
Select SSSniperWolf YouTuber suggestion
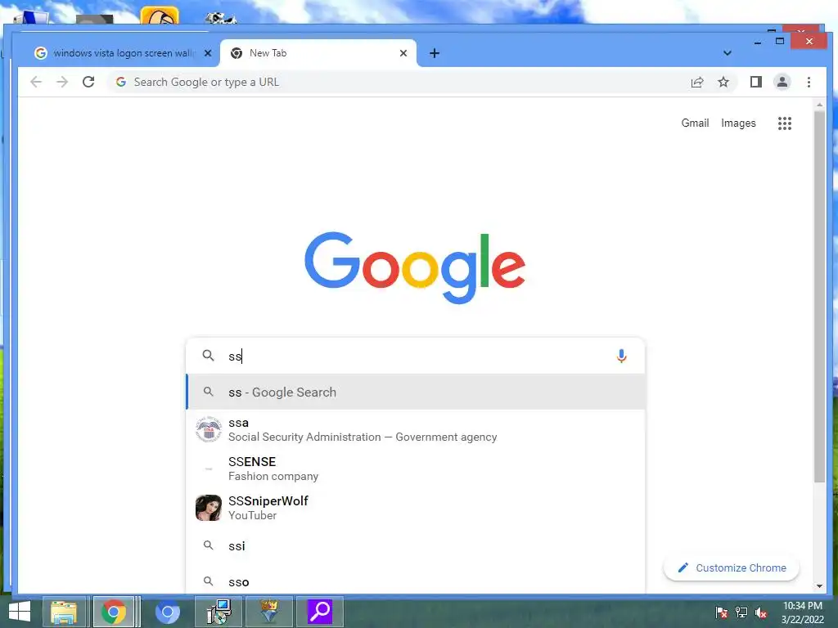(415, 507)
